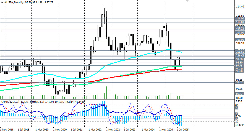Select the 107.00 horizontal level label
This screenshot has width=245, height=133.
(239, 33)
